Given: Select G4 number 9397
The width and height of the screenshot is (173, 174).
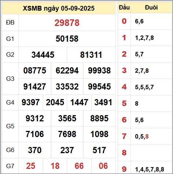Looking at the screenshot, I should tap(31, 102).
